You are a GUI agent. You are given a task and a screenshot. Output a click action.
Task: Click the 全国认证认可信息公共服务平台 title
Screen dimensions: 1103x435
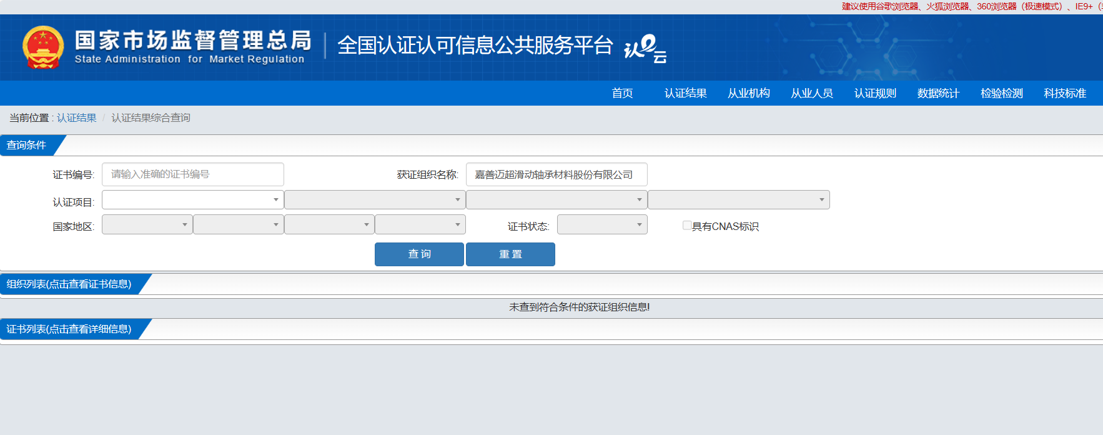point(475,46)
